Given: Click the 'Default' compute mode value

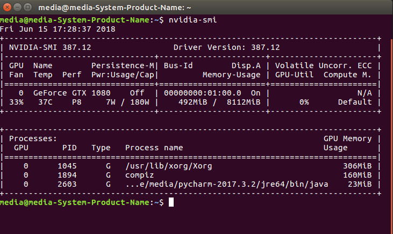Looking at the screenshot, I should [355, 102].
